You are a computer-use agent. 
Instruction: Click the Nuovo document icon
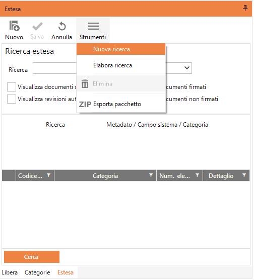point(14,26)
